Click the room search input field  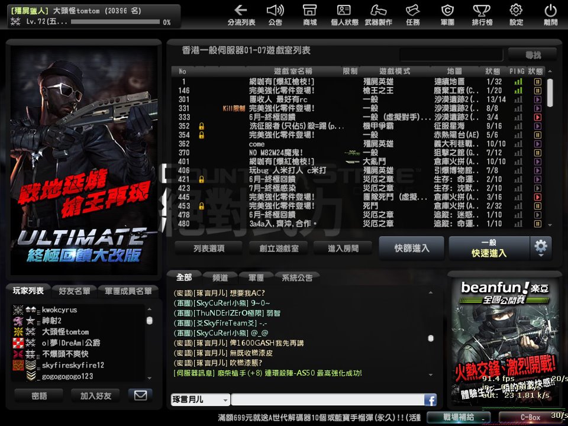point(451,55)
